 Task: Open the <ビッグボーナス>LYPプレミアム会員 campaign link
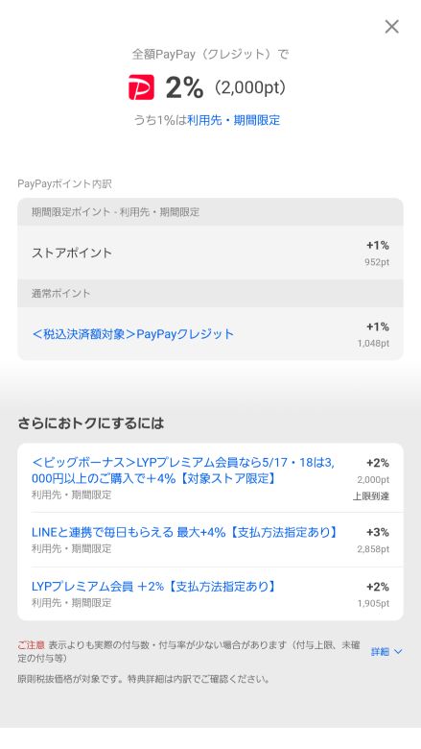(183, 471)
